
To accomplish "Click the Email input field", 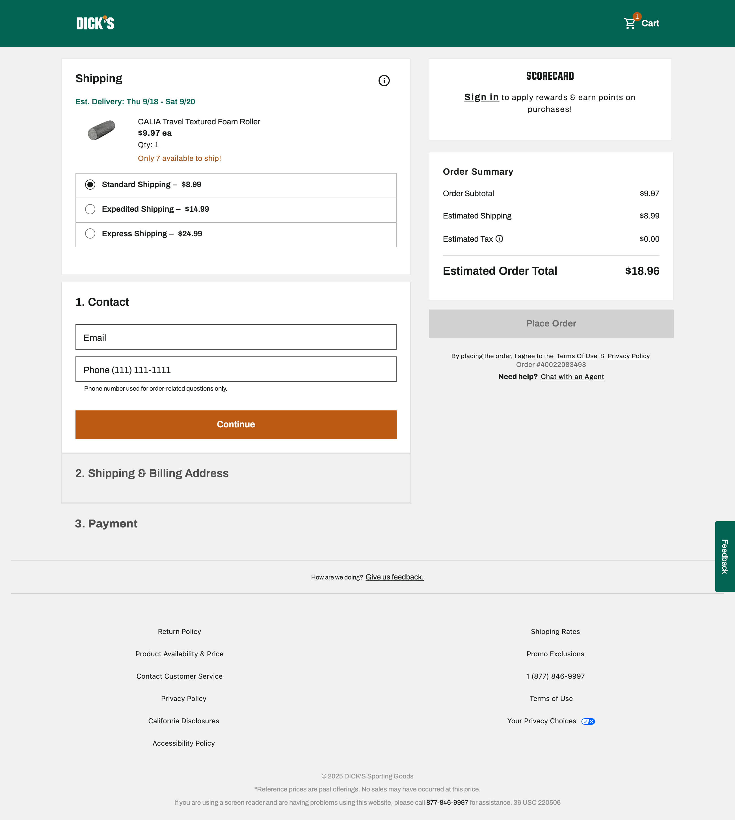I will coord(235,337).
